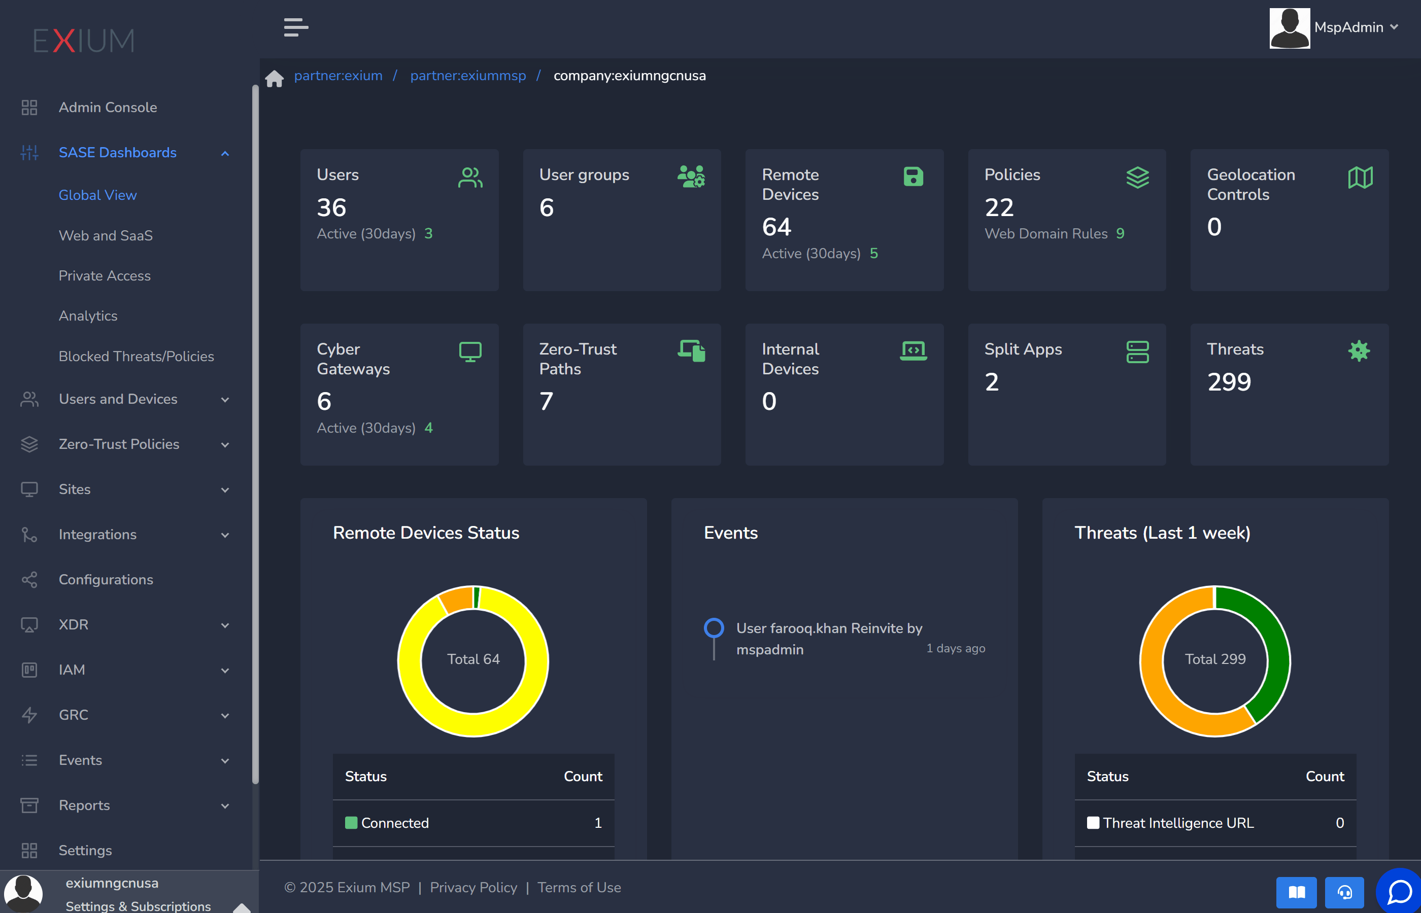Screen dimensions: 1421x913
Task: Follow the partner:exiummsp breadcrumb link
Action: 468,76
